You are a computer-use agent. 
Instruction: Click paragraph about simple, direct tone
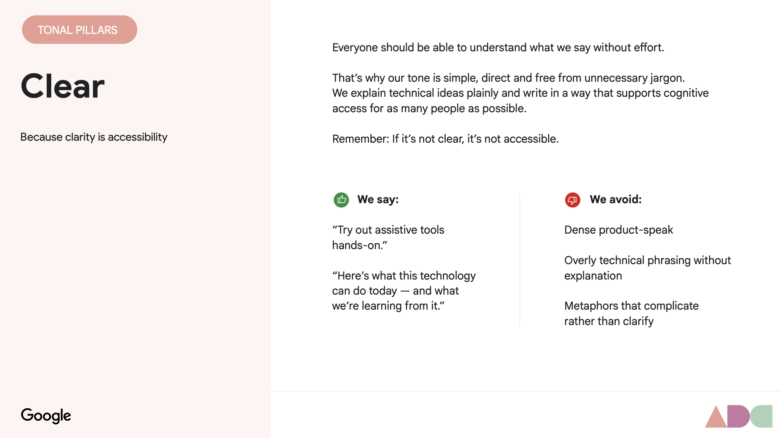(x=520, y=93)
